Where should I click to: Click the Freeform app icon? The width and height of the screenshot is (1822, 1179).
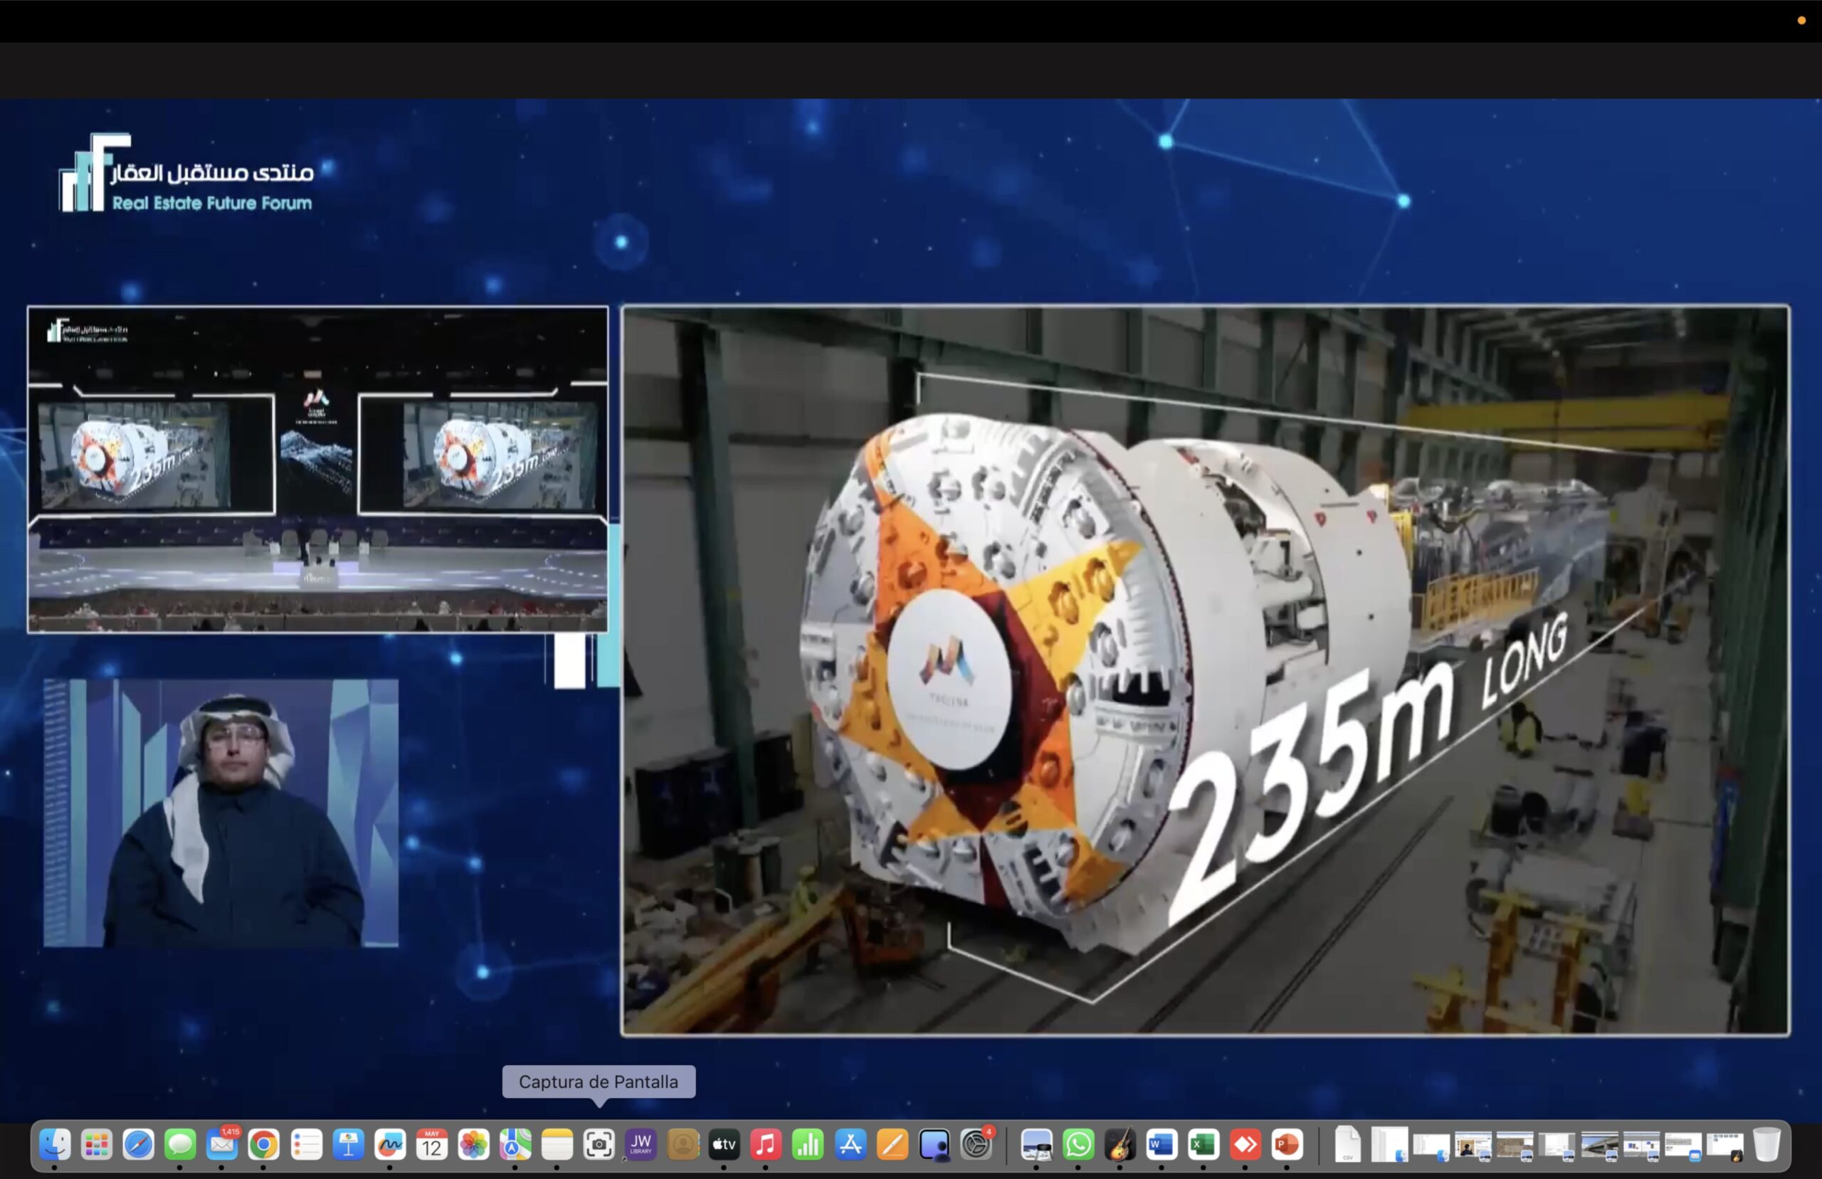[389, 1145]
